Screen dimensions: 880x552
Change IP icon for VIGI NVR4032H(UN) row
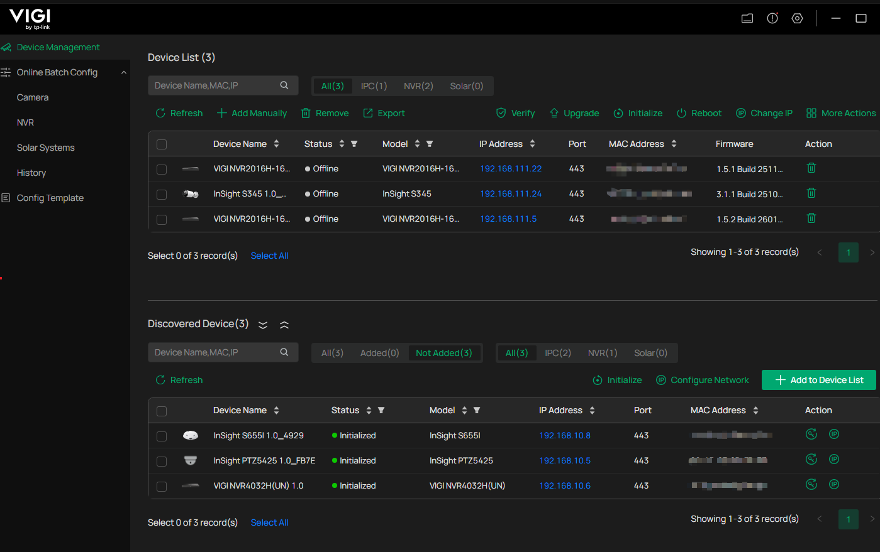[x=834, y=484]
